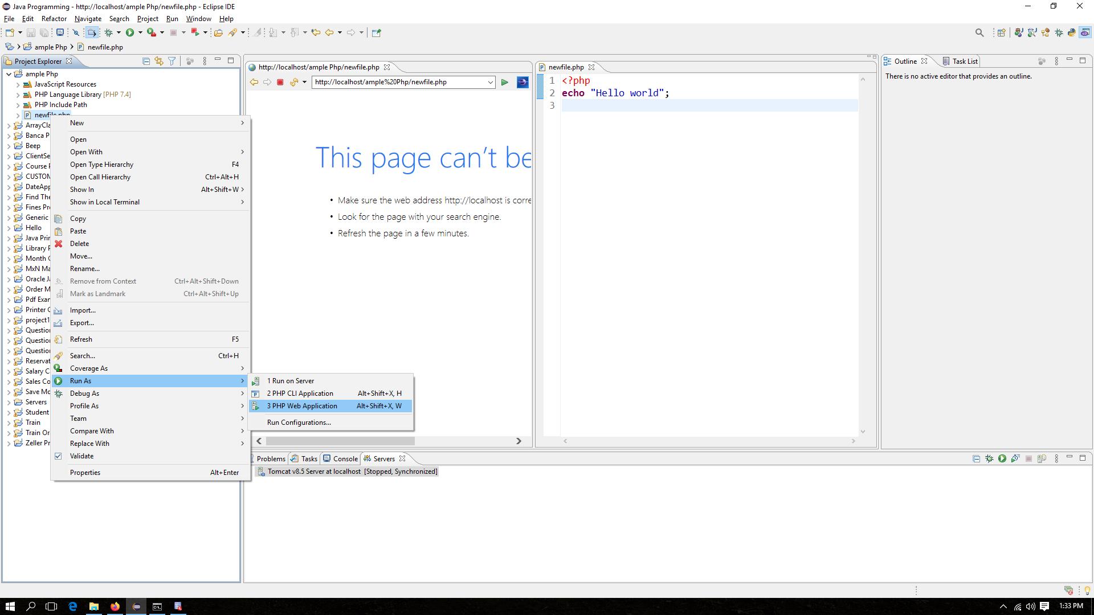The width and height of the screenshot is (1094, 615).
Task: Open File Explorer from the taskbar
Action: 94,606
